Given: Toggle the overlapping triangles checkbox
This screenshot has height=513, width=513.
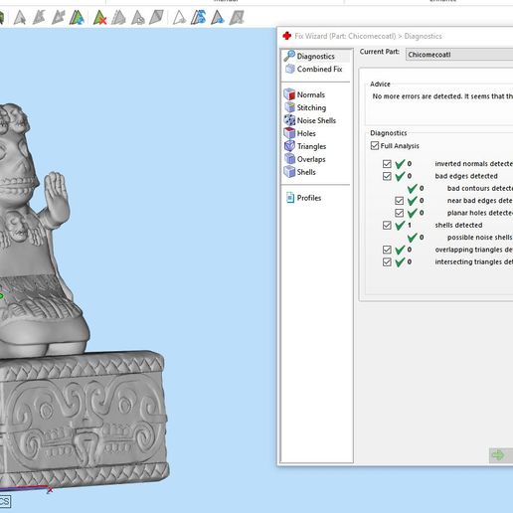Looking at the screenshot, I should 387,250.
